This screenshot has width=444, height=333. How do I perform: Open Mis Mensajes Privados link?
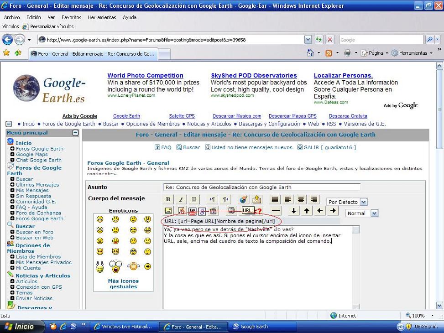44,262
